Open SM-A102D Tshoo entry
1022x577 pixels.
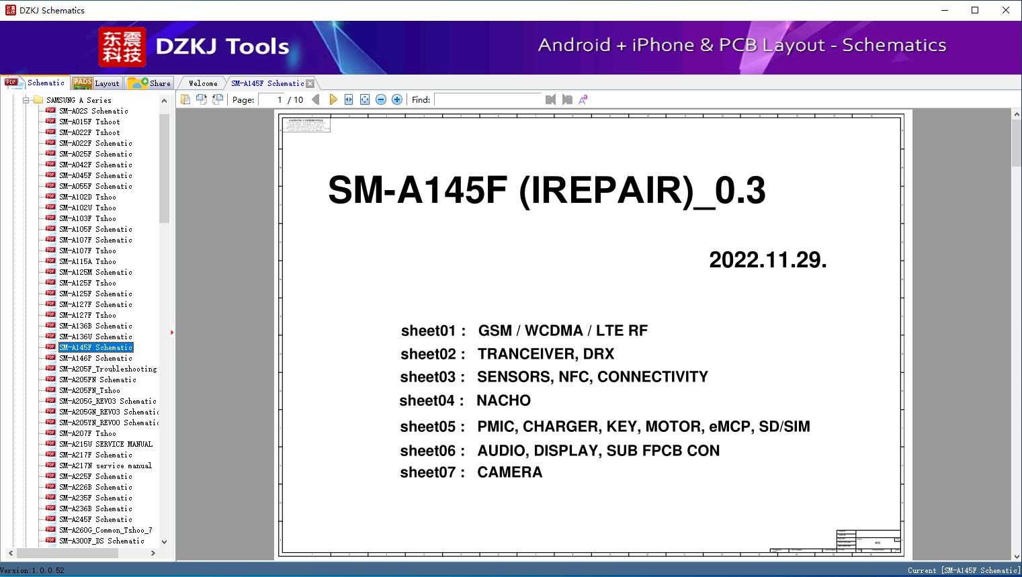click(x=87, y=197)
